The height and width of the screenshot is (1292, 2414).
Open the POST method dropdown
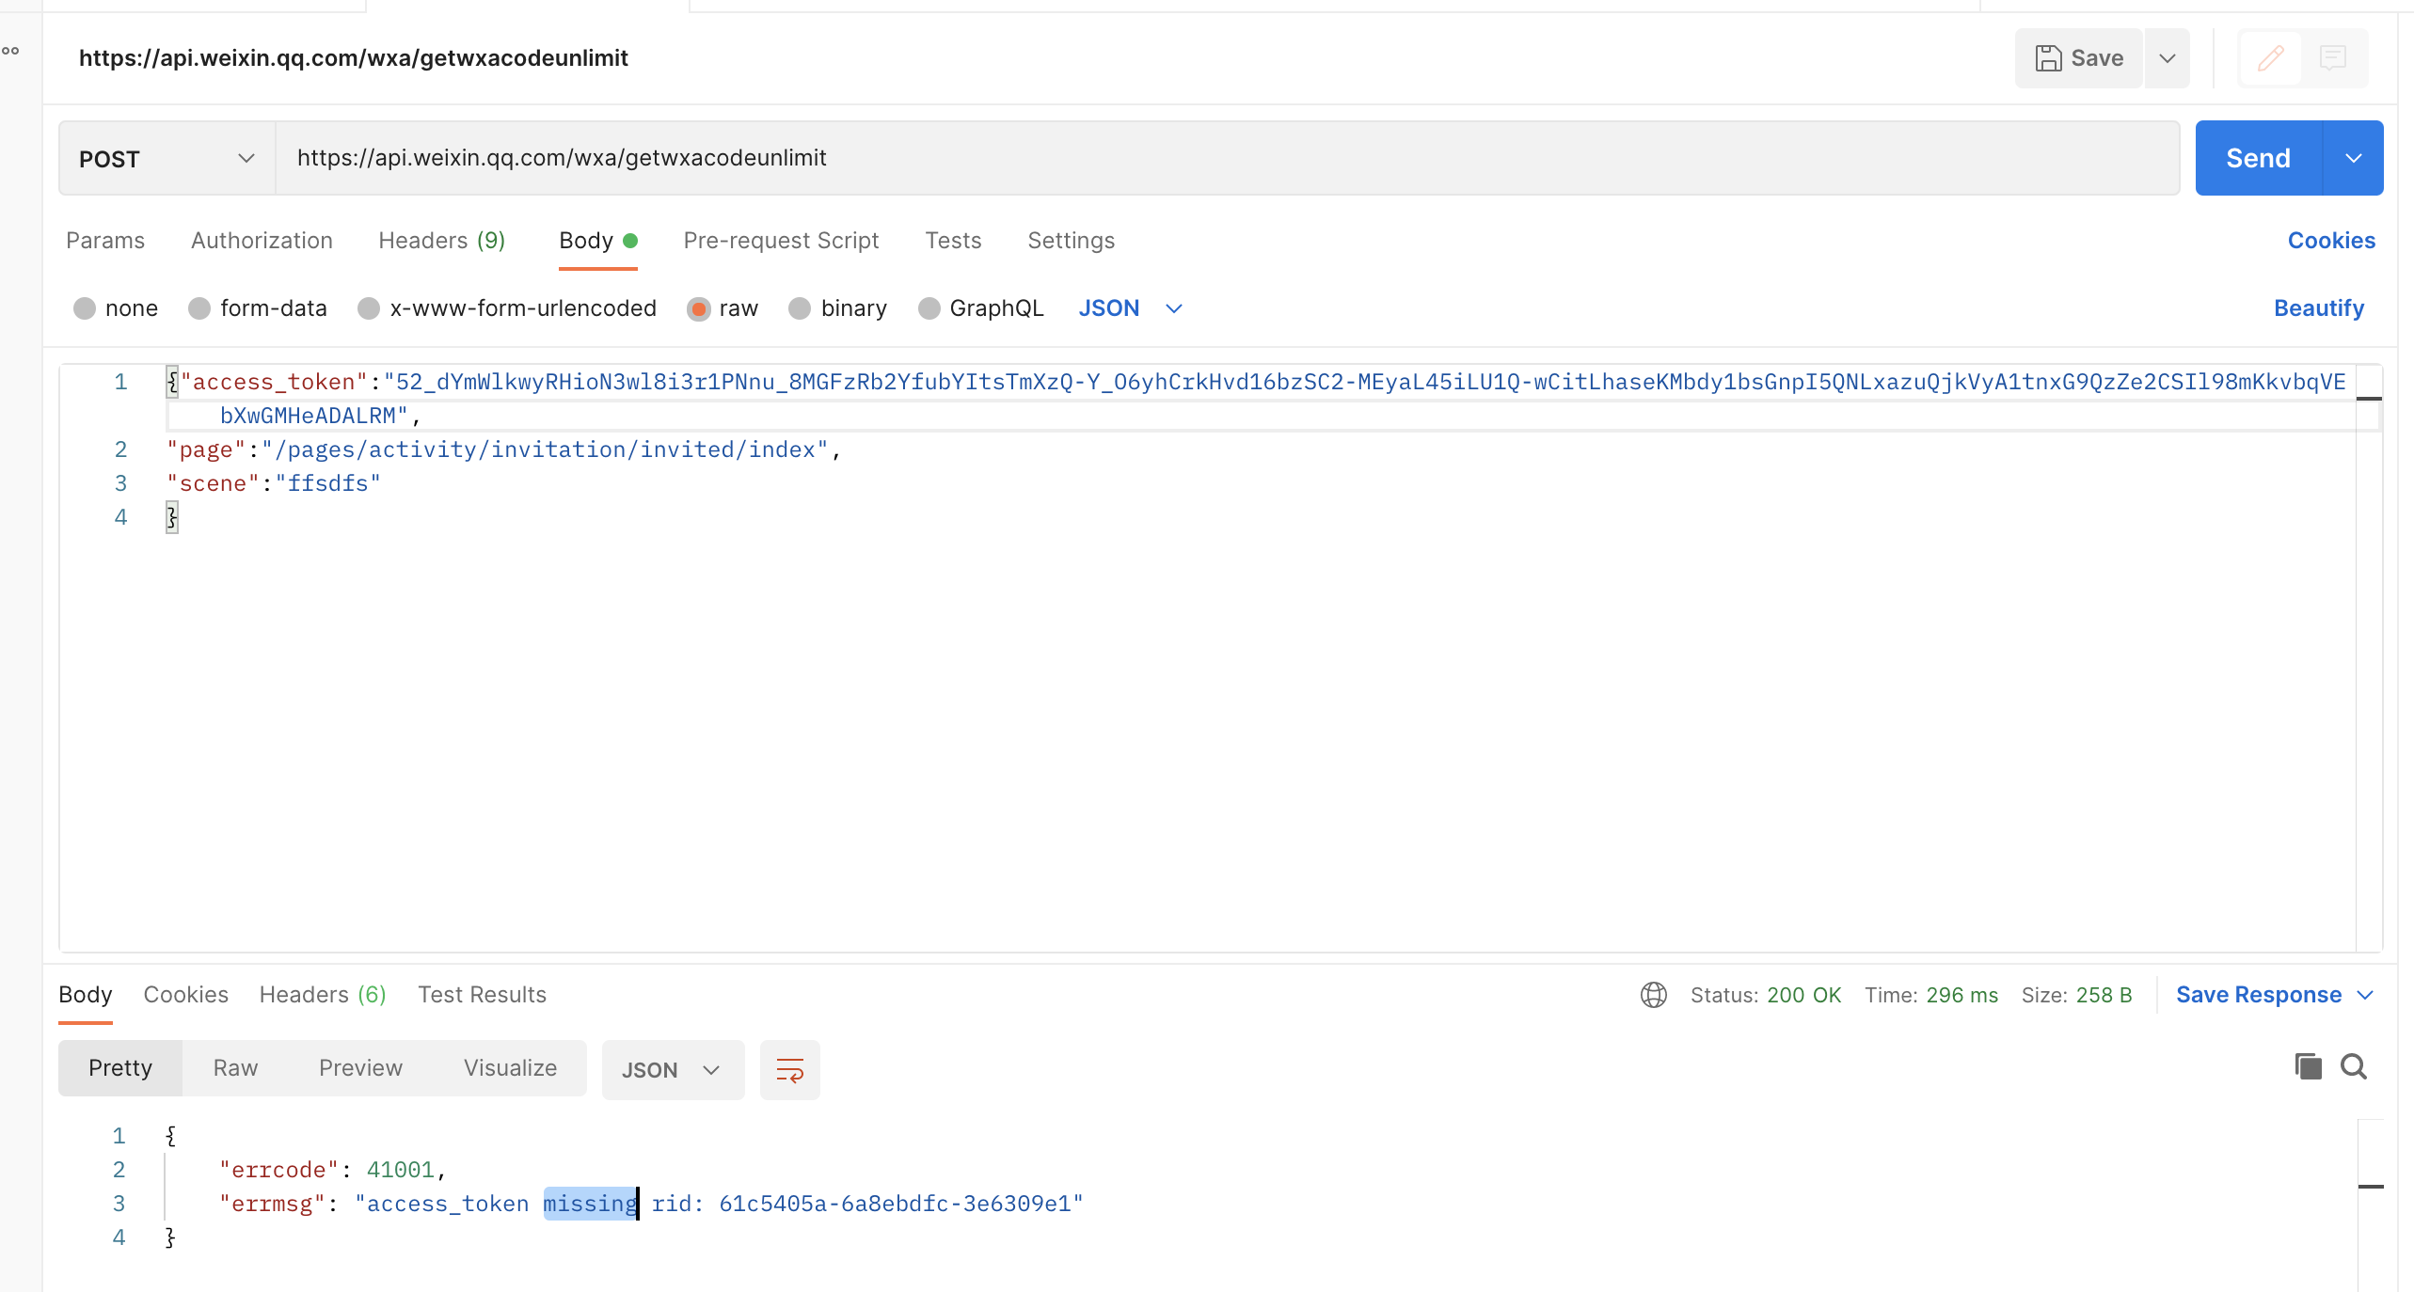pos(167,159)
